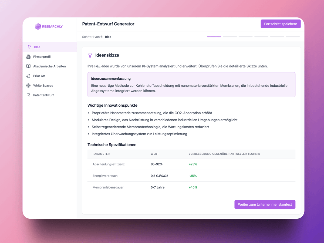The height and width of the screenshot is (243, 324).
Task: Open the Firmenprofil sidebar section
Action: [x=42, y=57]
